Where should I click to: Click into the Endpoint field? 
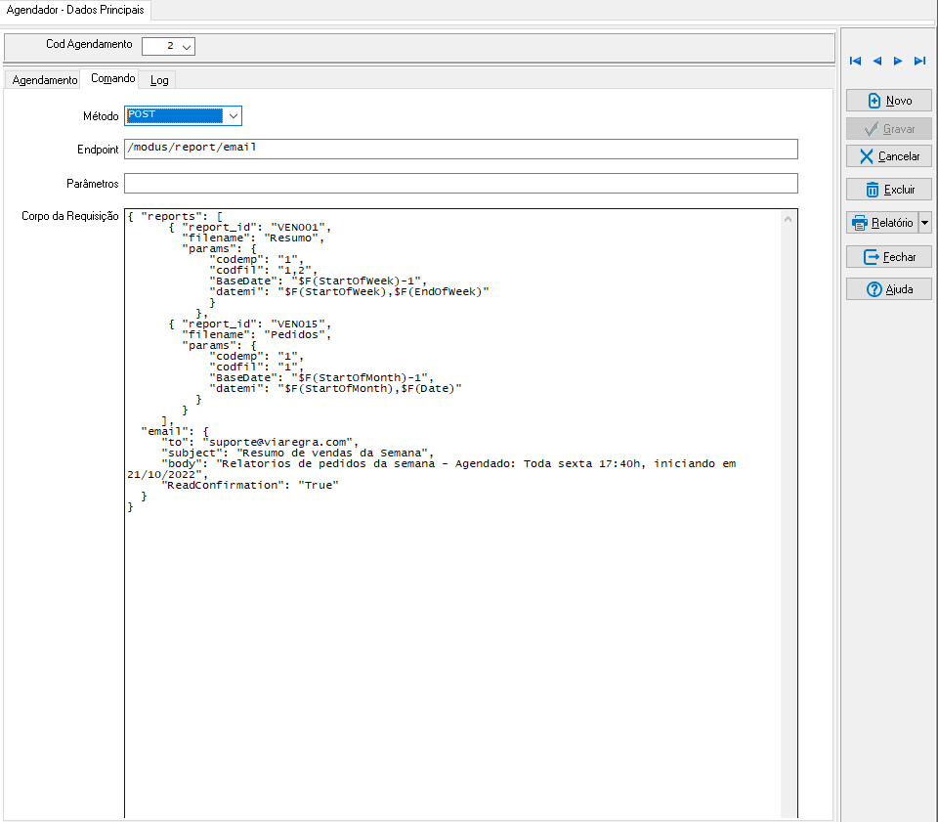pos(460,149)
